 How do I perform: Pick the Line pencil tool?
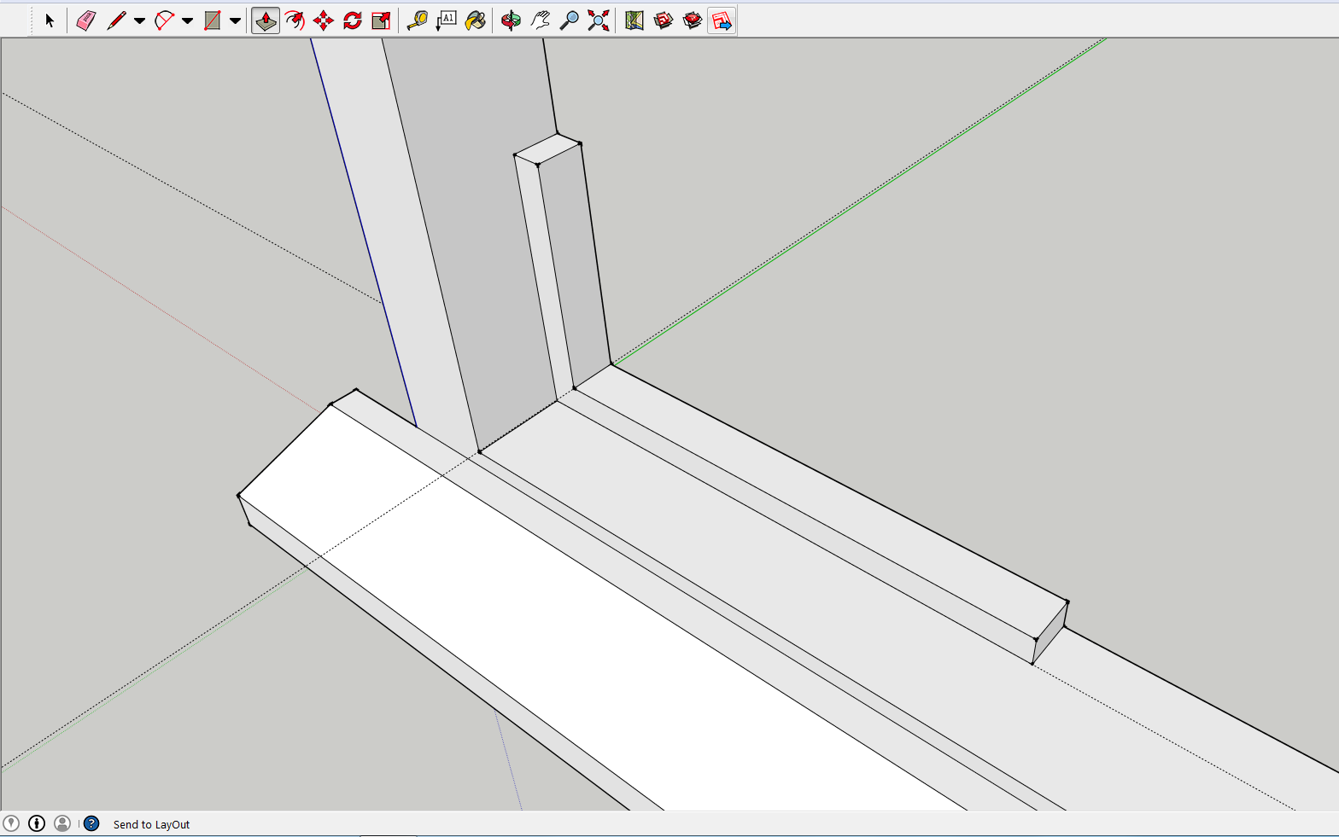(116, 20)
